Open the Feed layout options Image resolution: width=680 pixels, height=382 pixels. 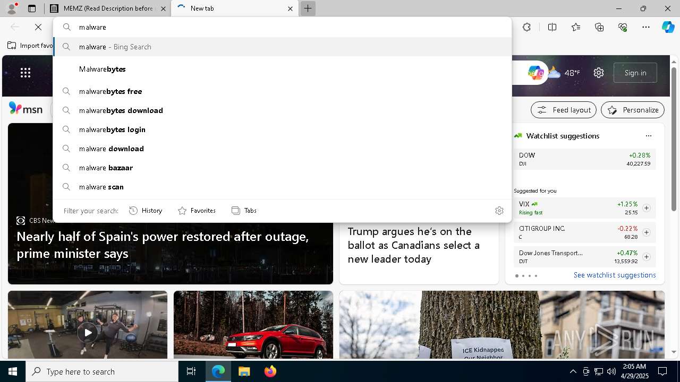point(564,110)
